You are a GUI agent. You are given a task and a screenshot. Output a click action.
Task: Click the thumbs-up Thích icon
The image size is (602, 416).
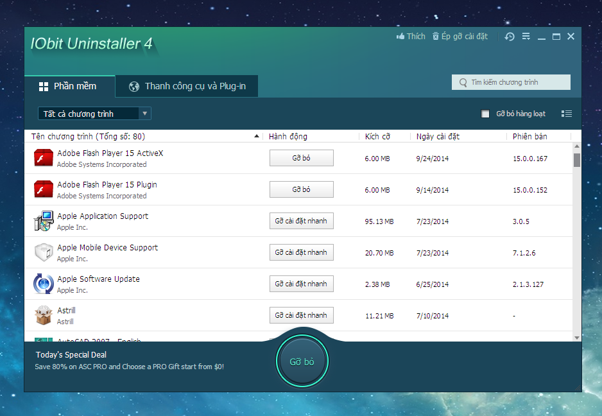[400, 36]
